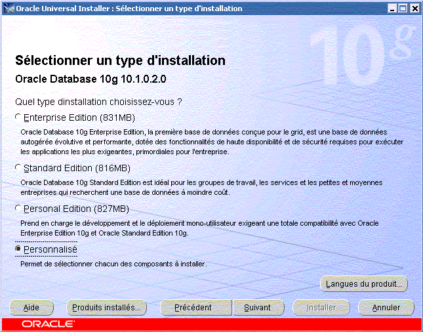Click the Aide help button
The width and height of the screenshot is (423, 332).
(31, 307)
